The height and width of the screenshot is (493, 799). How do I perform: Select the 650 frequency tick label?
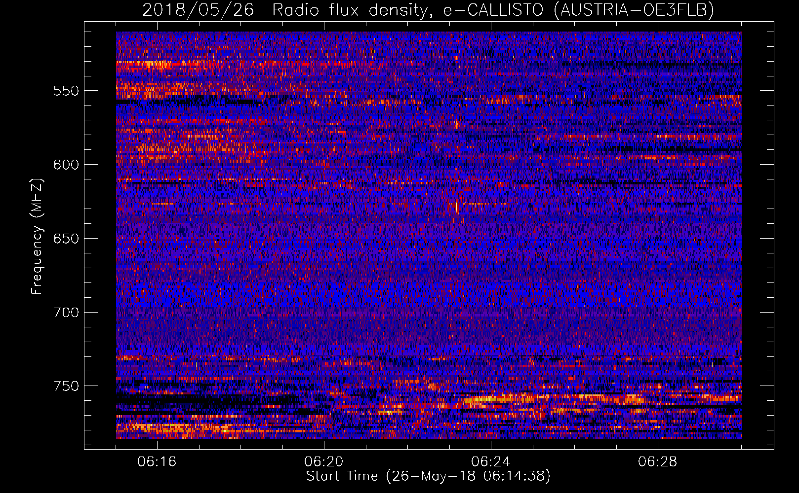(x=66, y=239)
